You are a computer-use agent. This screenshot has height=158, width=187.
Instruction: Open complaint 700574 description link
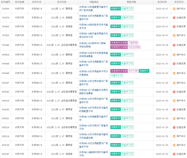click(93, 17)
